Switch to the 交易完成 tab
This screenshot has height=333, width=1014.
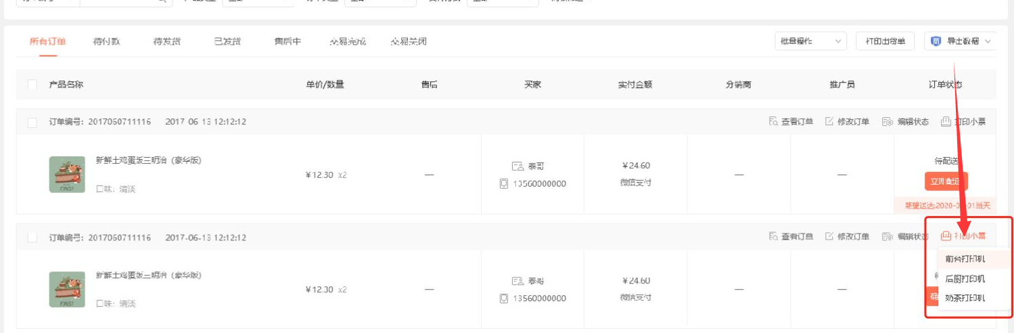pyautogui.click(x=348, y=41)
